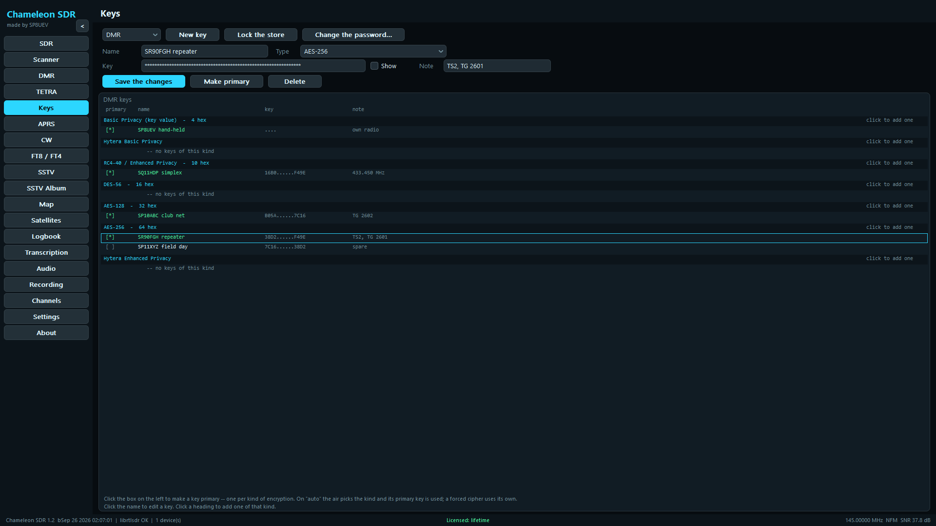The width and height of the screenshot is (936, 526).
Task: Open the SDR page
Action: (46, 43)
